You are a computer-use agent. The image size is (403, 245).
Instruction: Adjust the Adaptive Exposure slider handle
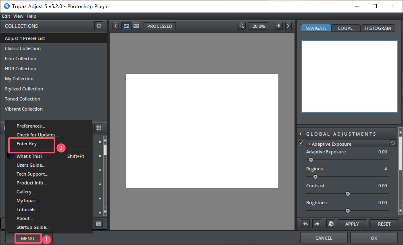[x=311, y=160]
